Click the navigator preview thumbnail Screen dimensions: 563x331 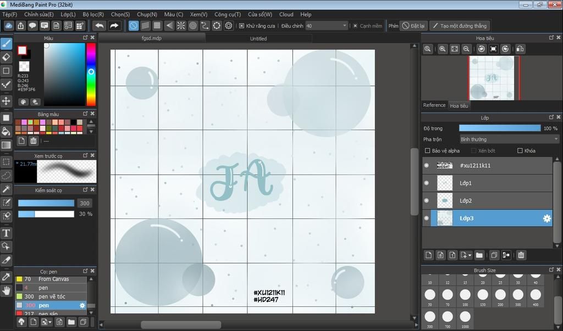click(492, 78)
